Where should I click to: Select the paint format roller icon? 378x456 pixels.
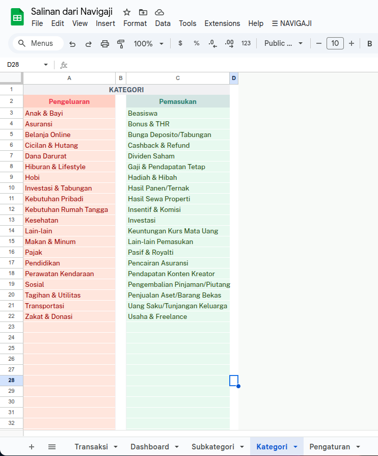(121, 44)
